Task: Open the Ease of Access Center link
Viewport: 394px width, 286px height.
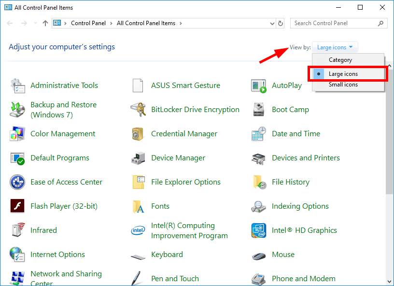Action: click(66, 182)
